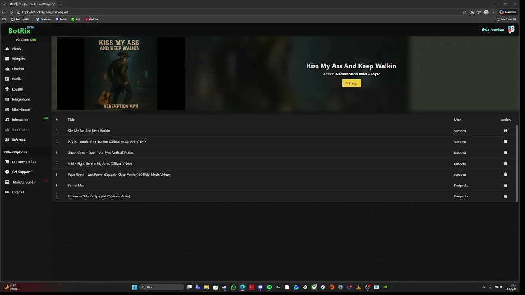Open the Youtube bookmark
525x295 pixels.
91,19
